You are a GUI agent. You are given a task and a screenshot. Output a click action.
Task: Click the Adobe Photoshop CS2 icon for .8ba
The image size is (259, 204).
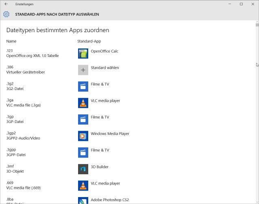coord(83,200)
